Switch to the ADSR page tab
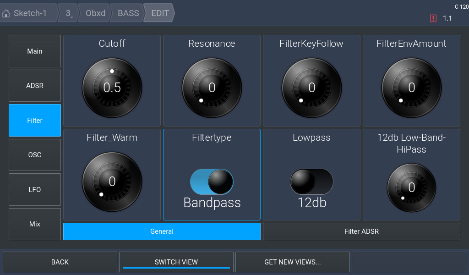The image size is (469, 275). [35, 86]
